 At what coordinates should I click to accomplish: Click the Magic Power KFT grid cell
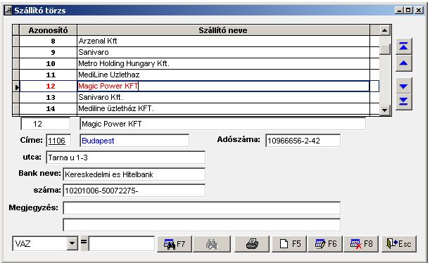coord(223,86)
